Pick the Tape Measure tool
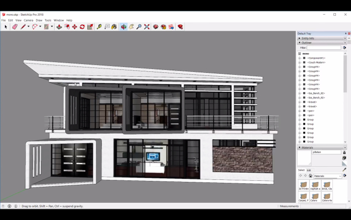The image size is (351, 220). click(x=99, y=27)
